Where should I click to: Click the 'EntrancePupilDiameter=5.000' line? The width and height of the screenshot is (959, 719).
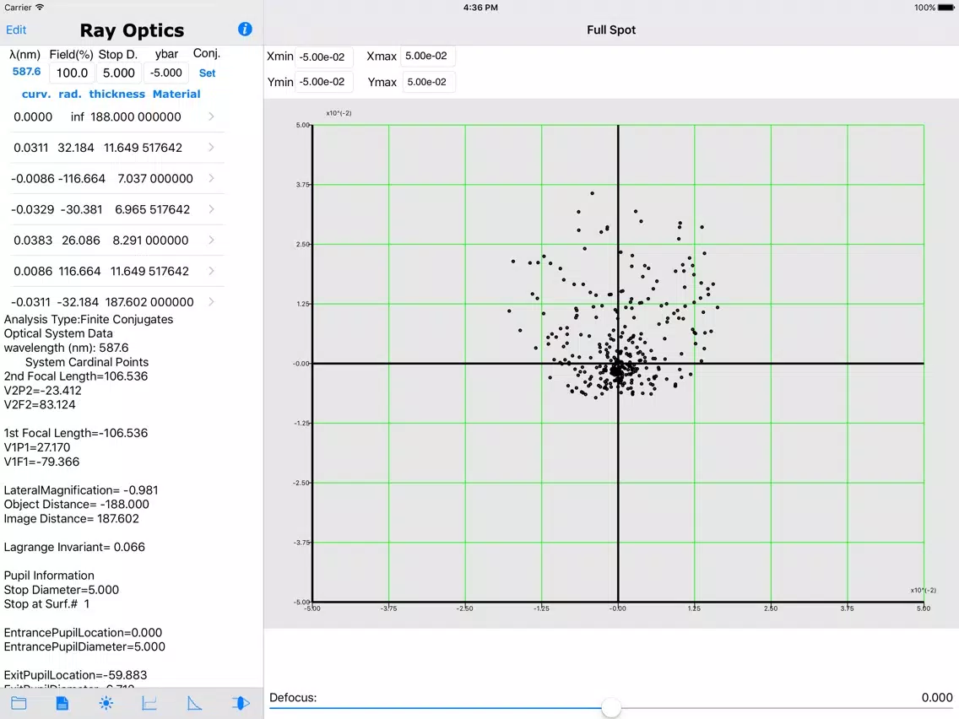[x=84, y=647]
